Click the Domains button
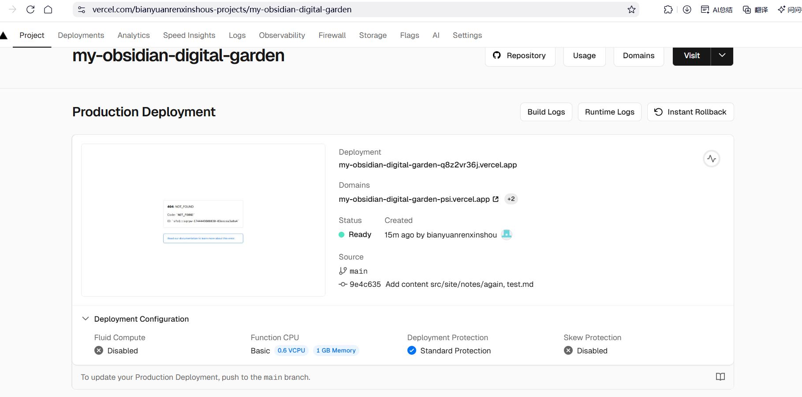This screenshot has width=802, height=397. pyautogui.click(x=638, y=56)
